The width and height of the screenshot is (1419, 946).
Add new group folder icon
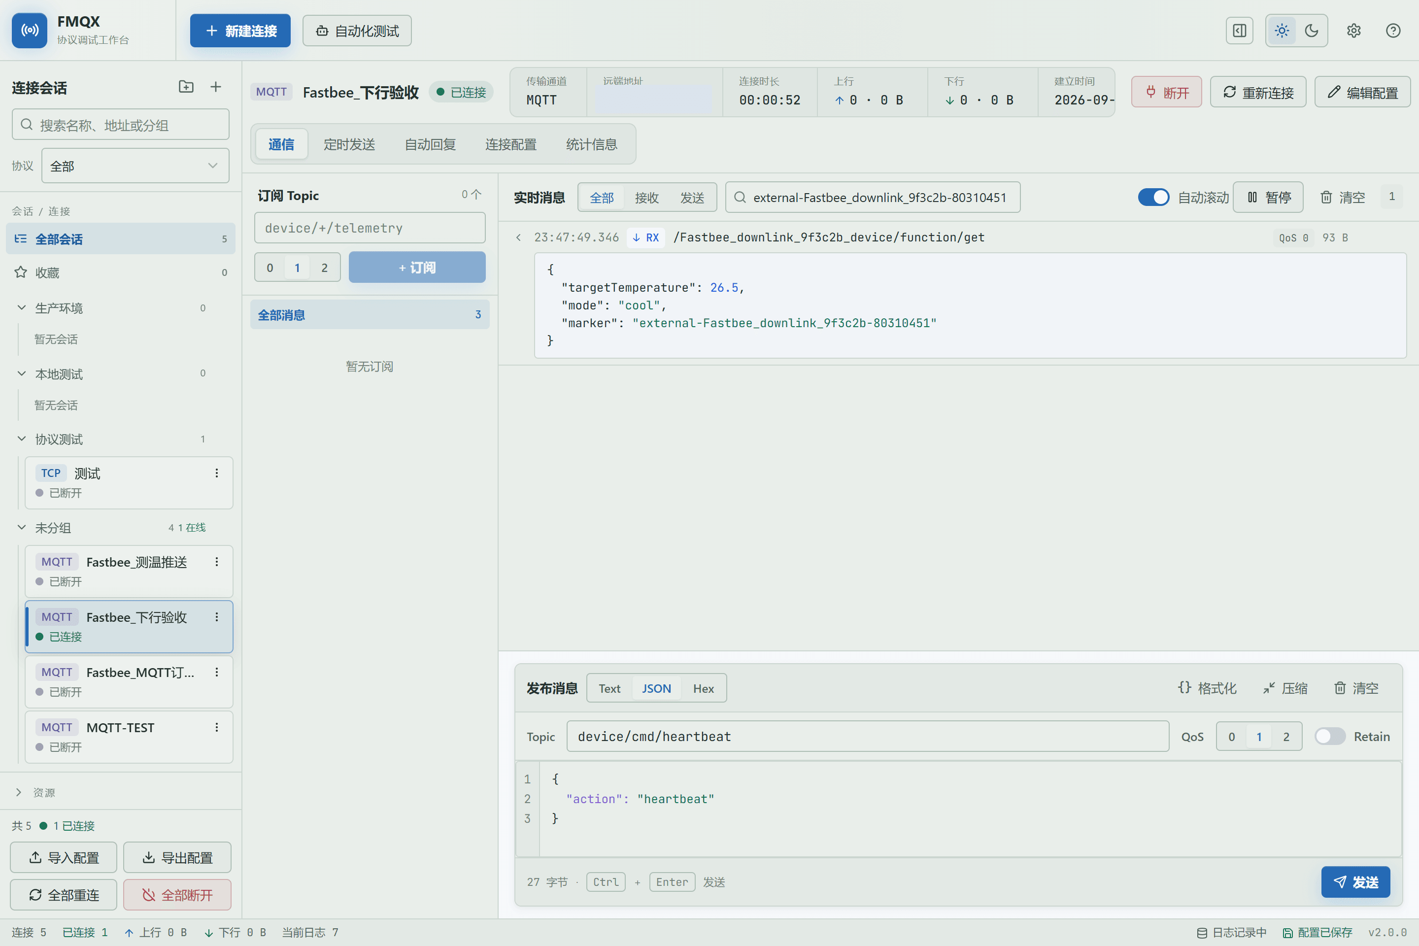click(186, 87)
